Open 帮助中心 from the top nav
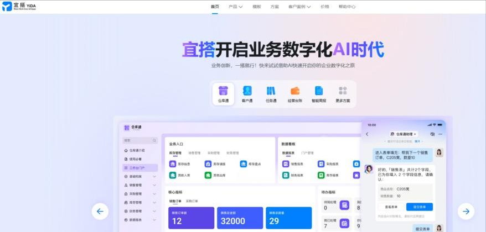Viewport: 486px width, 232px height. click(347, 7)
